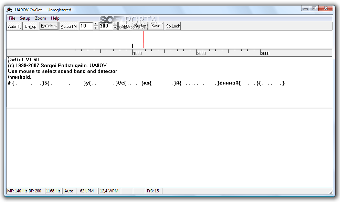340x202 pixels.
Task: Click the '1168 Hz' status cell
Action: point(53,191)
